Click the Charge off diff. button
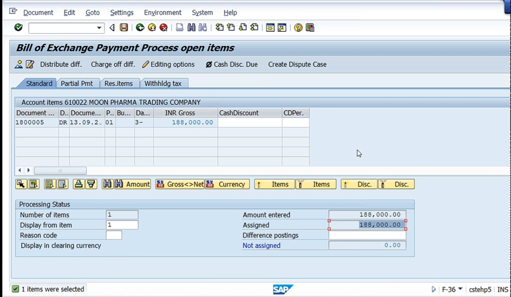Image resolution: width=511 pixels, height=297 pixels. 113,64
